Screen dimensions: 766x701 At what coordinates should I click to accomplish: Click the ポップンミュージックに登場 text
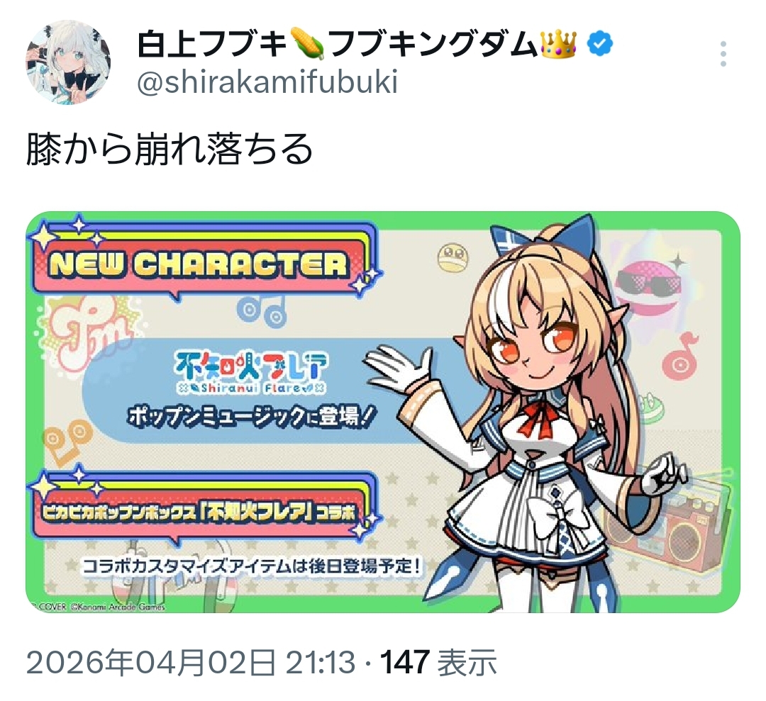(x=251, y=417)
